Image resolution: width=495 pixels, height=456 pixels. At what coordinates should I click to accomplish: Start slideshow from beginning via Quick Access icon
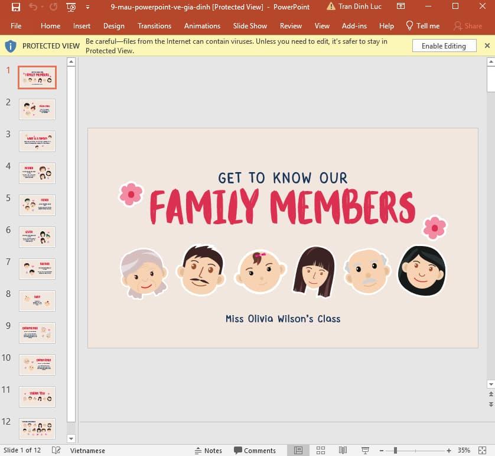tap(71, 7)
